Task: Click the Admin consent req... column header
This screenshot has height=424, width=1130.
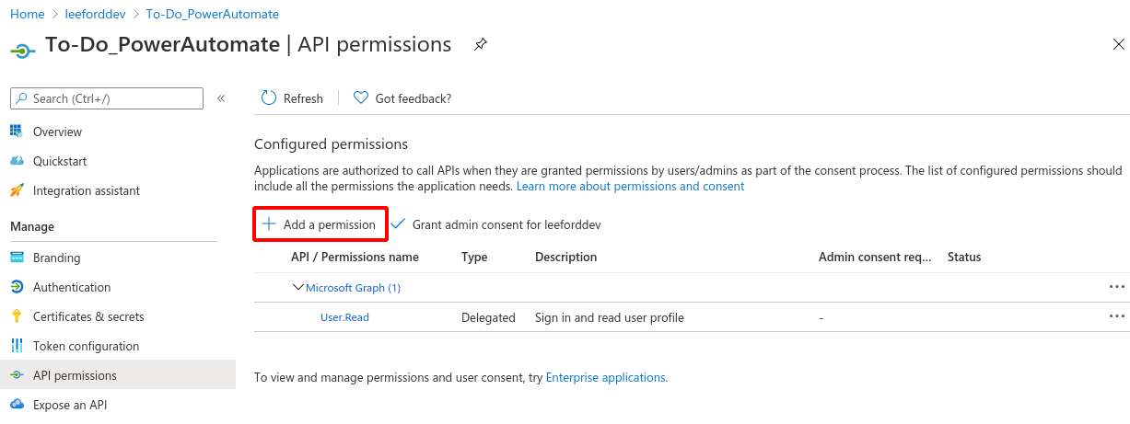Action: [x=875, y=257]
